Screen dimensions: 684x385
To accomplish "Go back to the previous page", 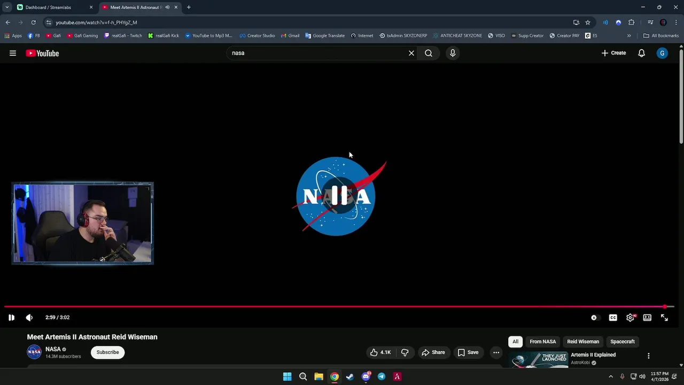I will (7, 22).
